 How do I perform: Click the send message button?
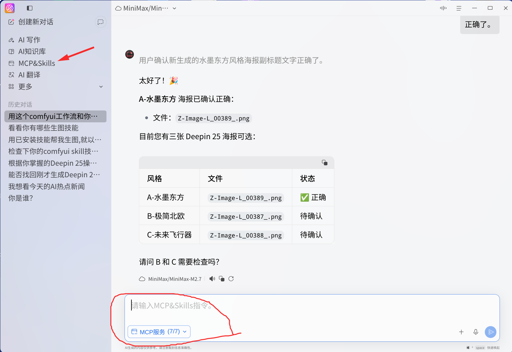[x=490, y=332]
